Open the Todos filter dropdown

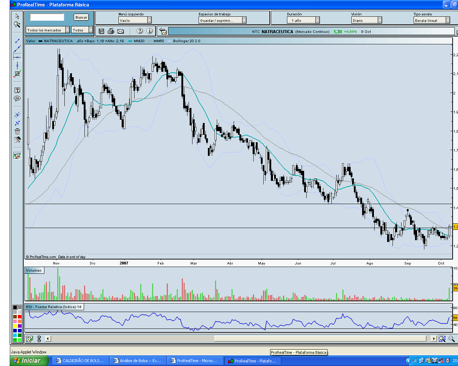point(82,30)
